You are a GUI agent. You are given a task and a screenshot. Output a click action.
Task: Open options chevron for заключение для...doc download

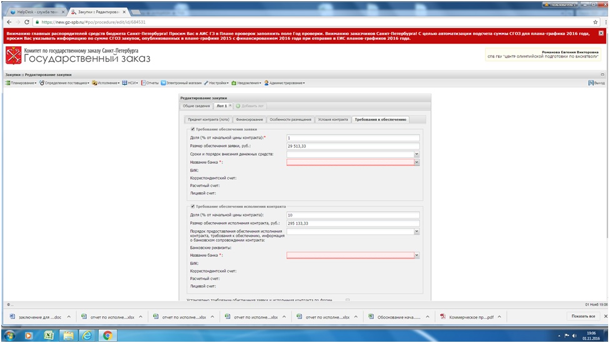(69, 317)
